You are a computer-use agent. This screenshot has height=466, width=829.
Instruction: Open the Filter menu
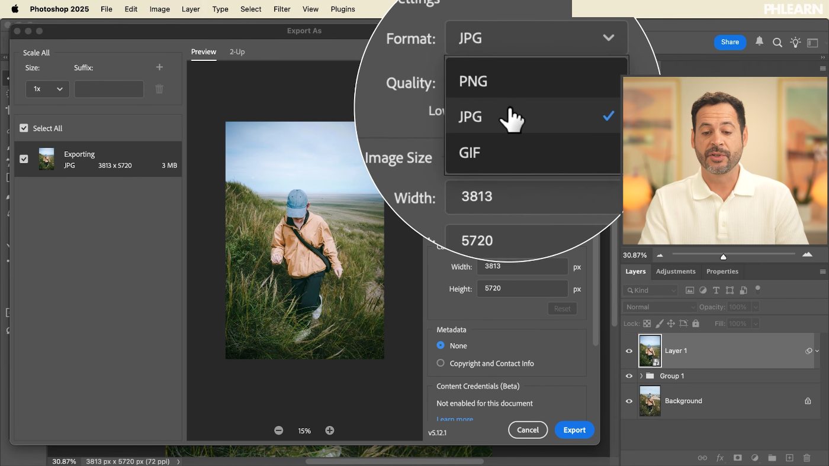(282, 9)
